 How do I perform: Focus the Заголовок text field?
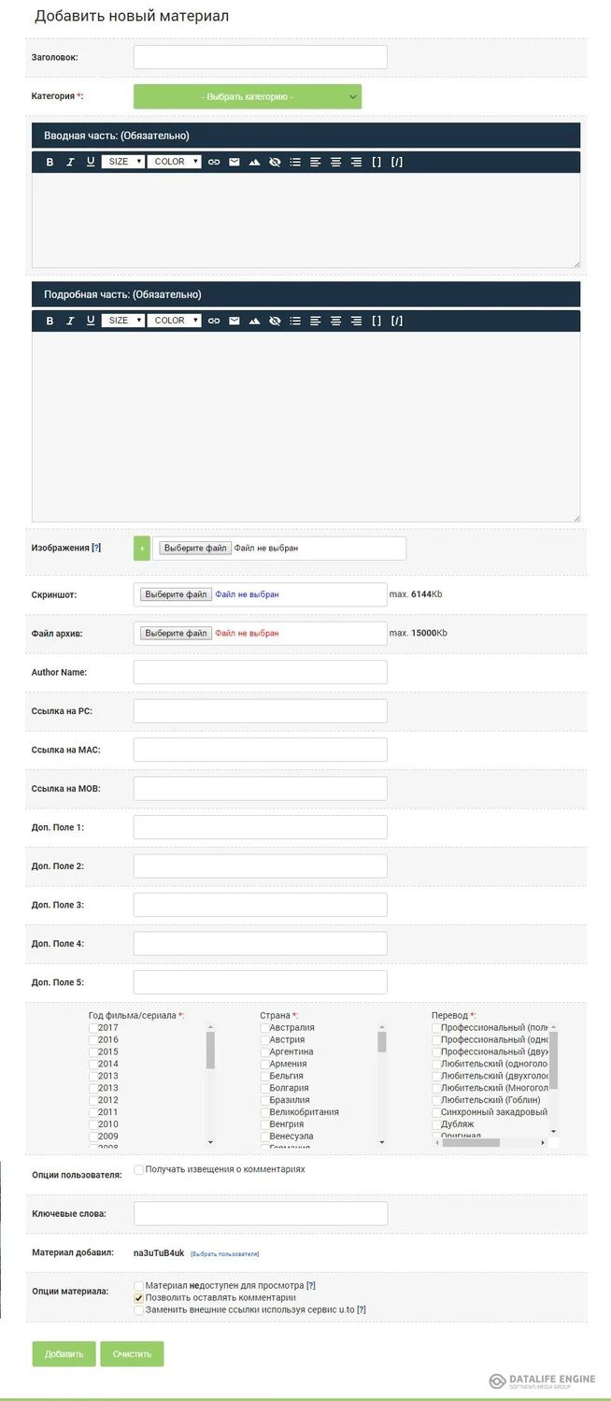[x=260, y=57]
